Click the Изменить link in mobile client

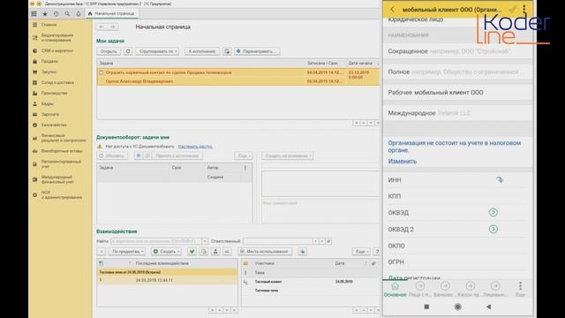pyautogui.click(x=403, y=162)
